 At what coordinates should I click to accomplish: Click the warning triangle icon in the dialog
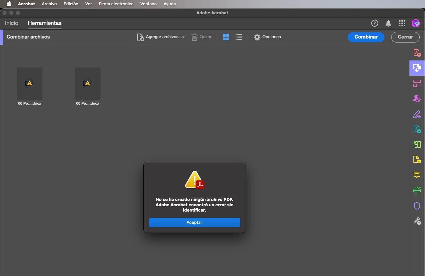194,180
